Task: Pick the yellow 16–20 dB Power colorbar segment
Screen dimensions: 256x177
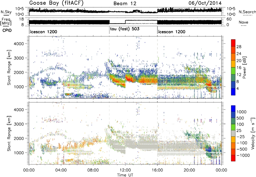Action: [x=233, y=64]
